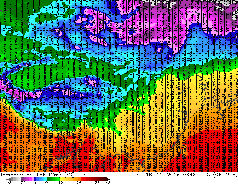Click the magenta section of the temperature color scale
The height and width of the screenshot is (184, 238).
pyautogui.click(x=27, y=179)
